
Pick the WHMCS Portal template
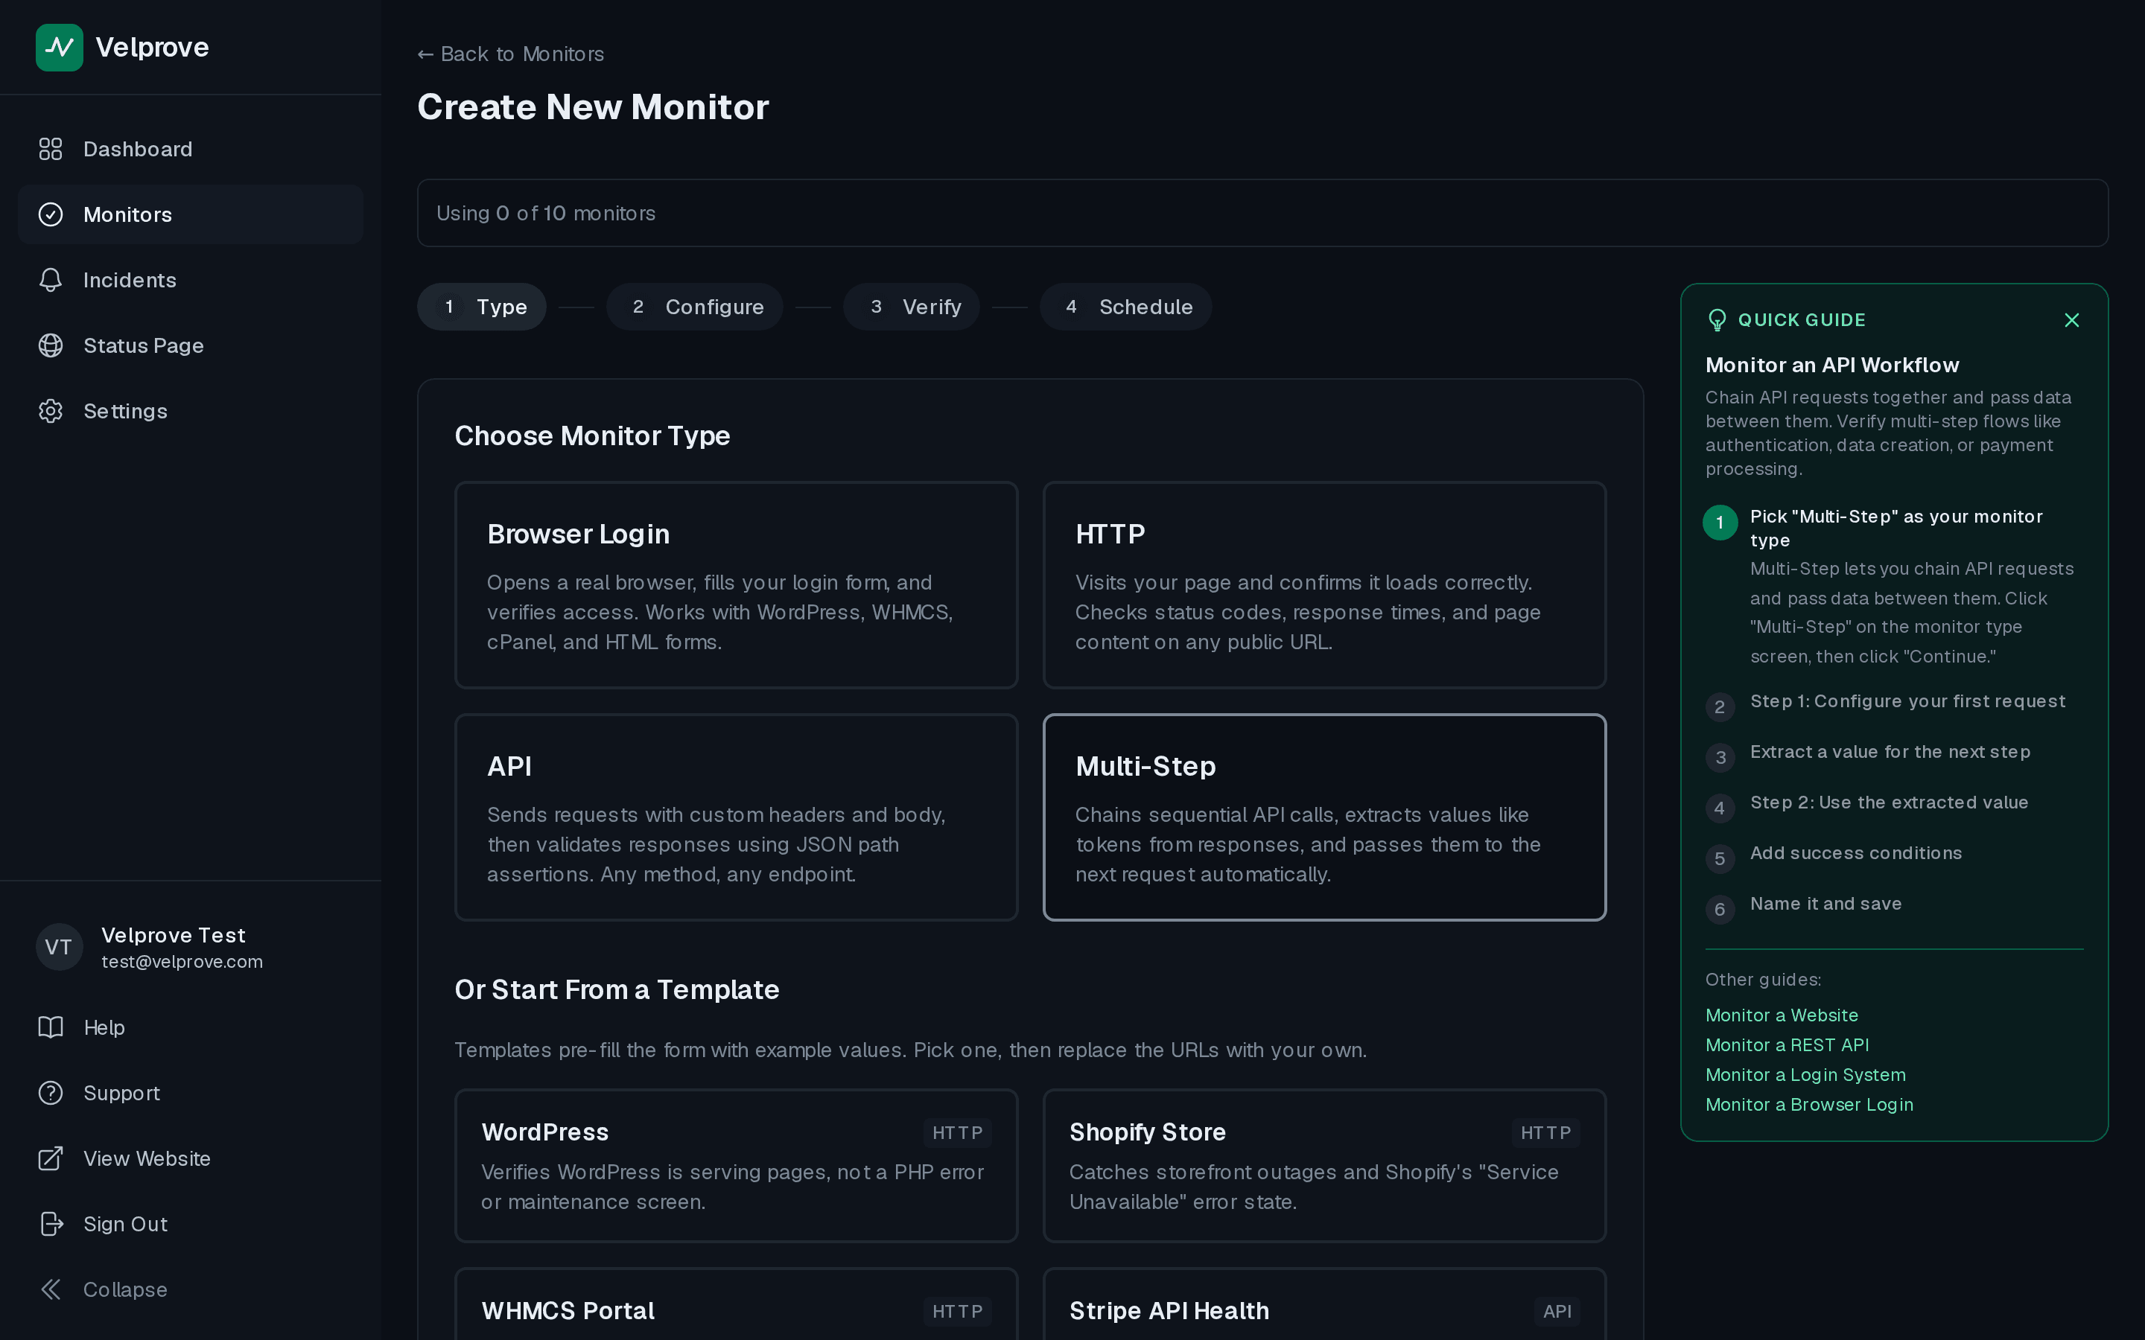[x=736, y=1304]
